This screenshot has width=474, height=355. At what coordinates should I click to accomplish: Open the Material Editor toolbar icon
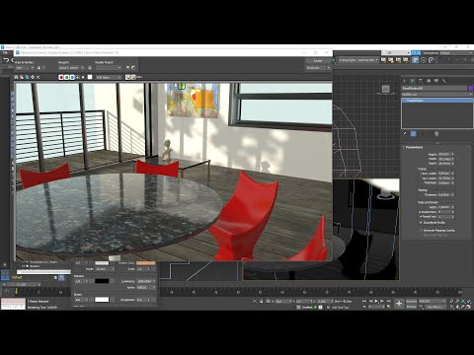point(384,60)
